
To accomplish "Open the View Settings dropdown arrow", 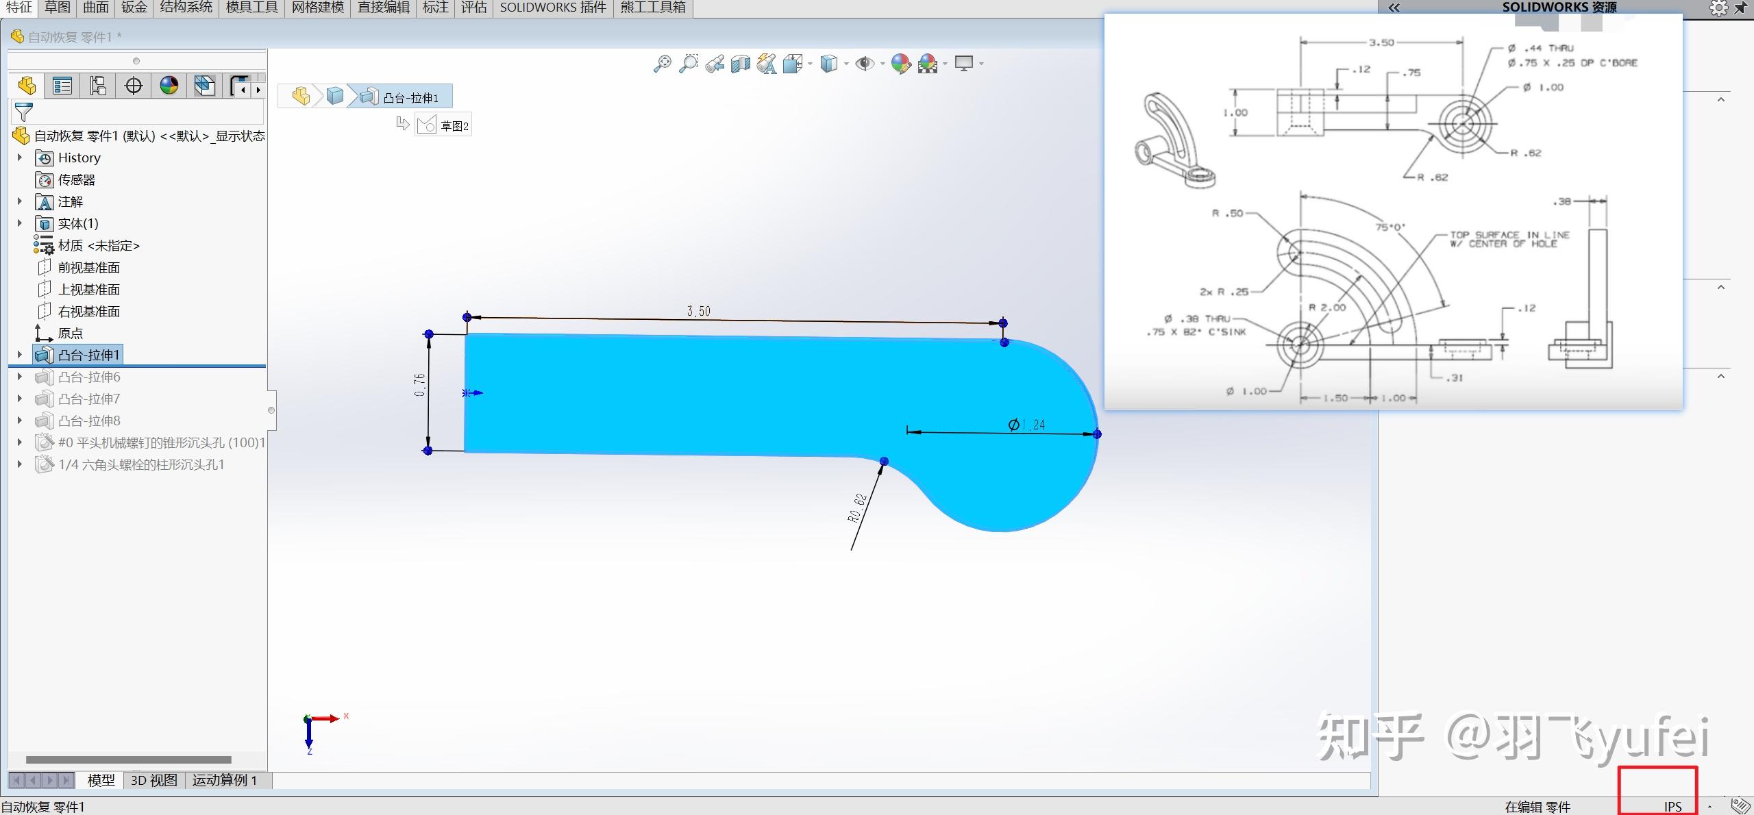I will (x=980, y=63).
